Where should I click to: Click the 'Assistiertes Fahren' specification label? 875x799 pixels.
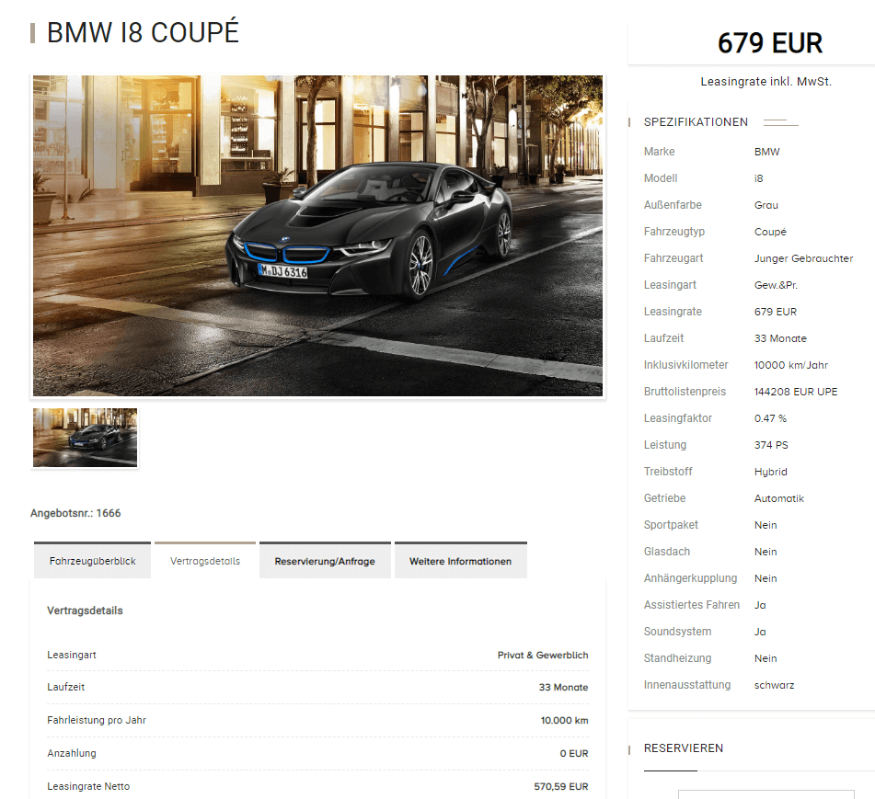tap(691, 605)
